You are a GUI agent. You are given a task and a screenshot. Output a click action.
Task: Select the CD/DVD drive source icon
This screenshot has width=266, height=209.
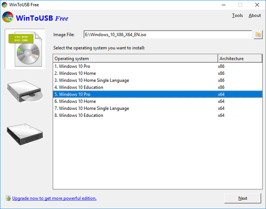(x=25, y=91)
